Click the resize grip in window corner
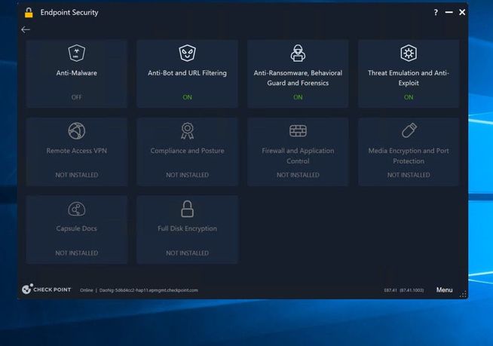The height and width of the screenshot is (346, 493). pos(463,294)
